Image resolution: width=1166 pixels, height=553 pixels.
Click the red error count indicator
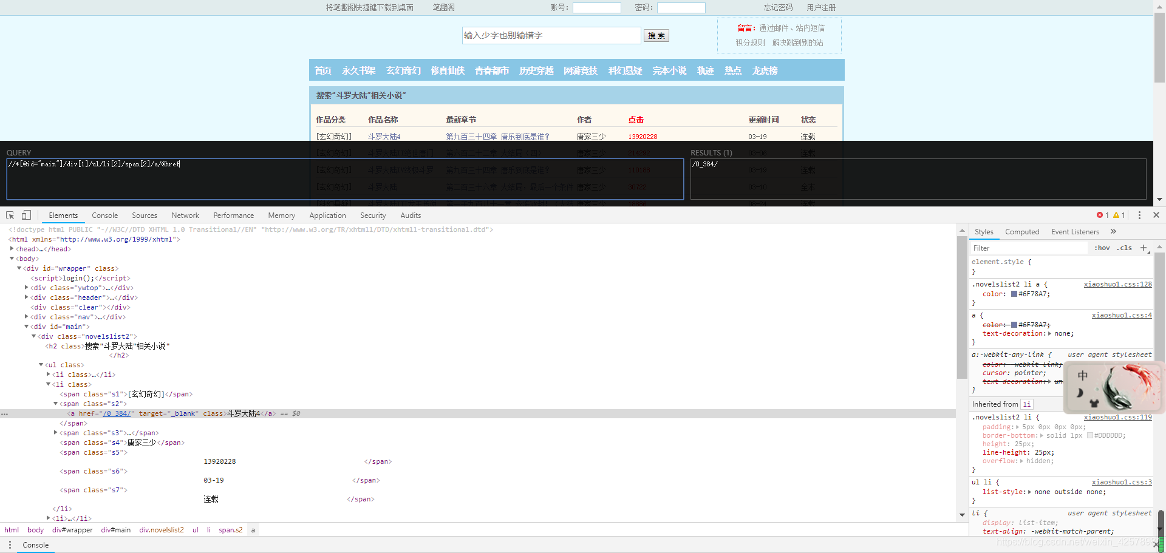coord(1103,215)
